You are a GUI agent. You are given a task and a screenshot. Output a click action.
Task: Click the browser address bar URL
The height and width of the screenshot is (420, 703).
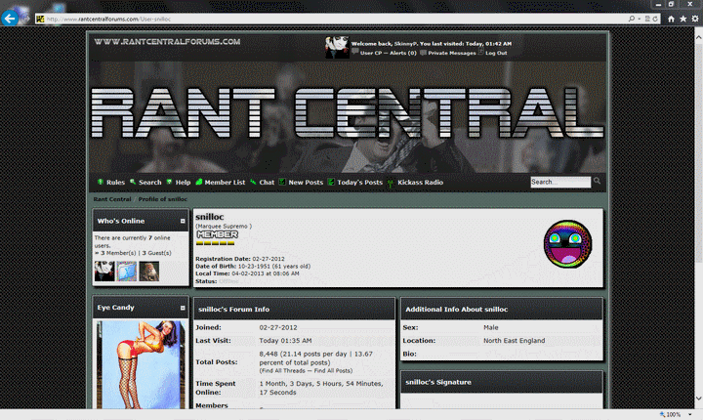108,19
